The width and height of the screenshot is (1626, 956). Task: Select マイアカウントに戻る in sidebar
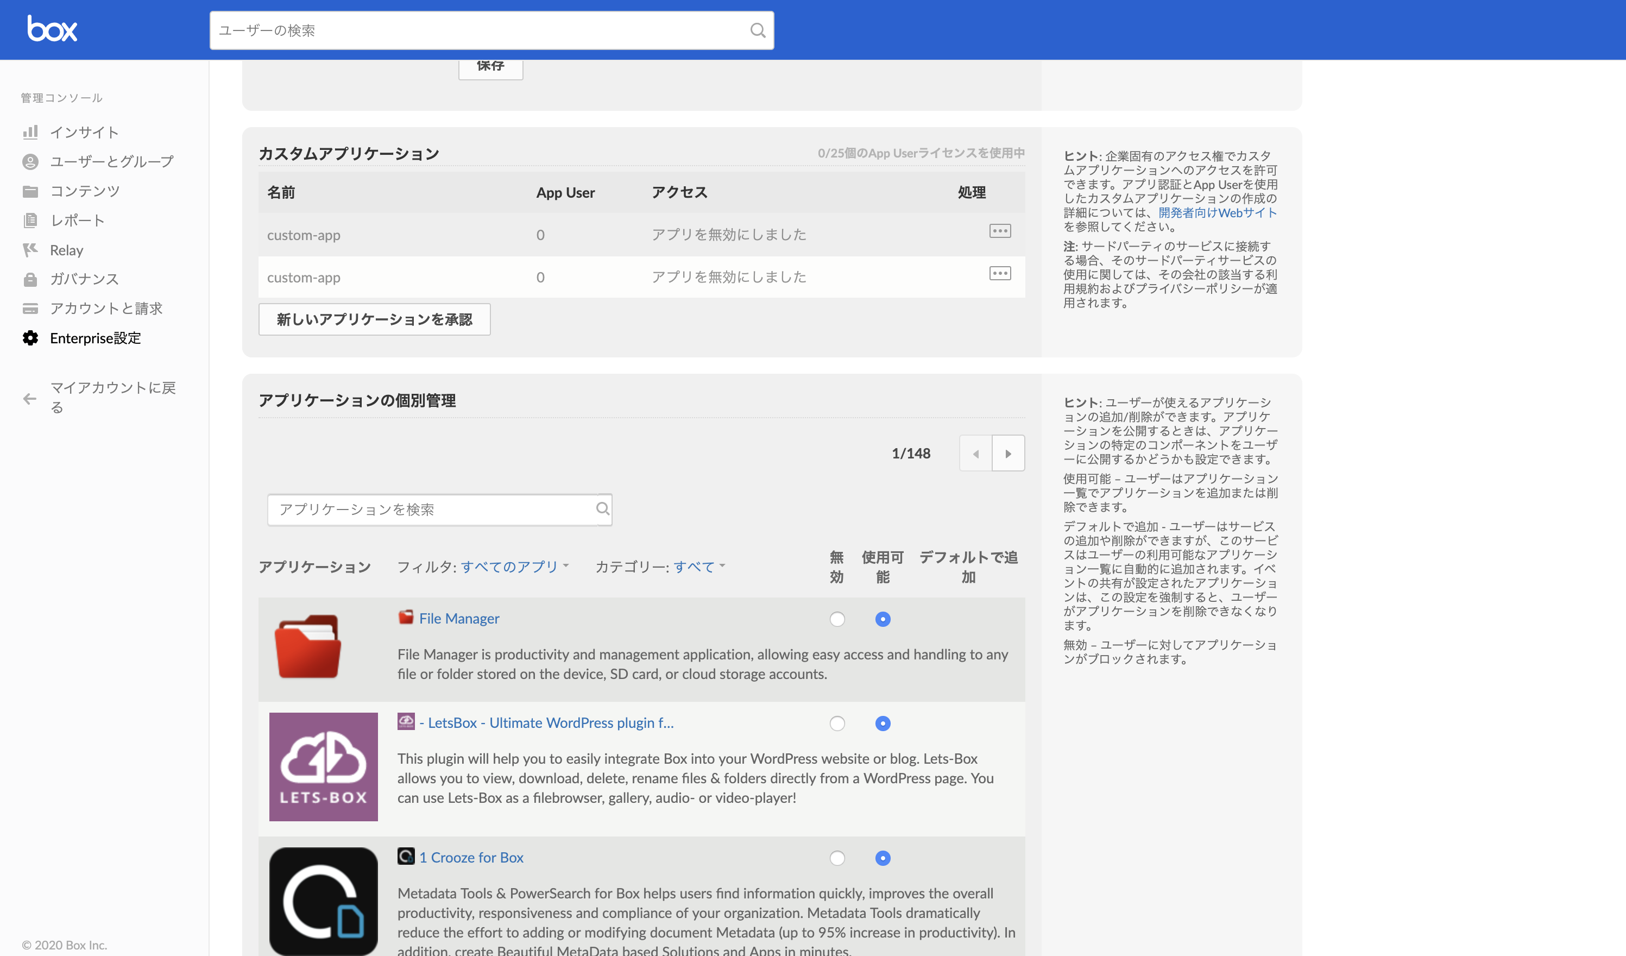pyautogui.click(x=103, y=397)
